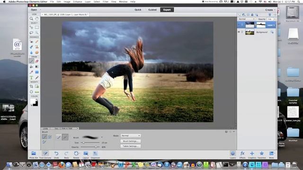This screenshot has height=170, width=303.
Task: Select the Rectangular Marquee tool
Action: (37, 27)
